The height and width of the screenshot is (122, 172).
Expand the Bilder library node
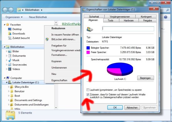[7, 51]
